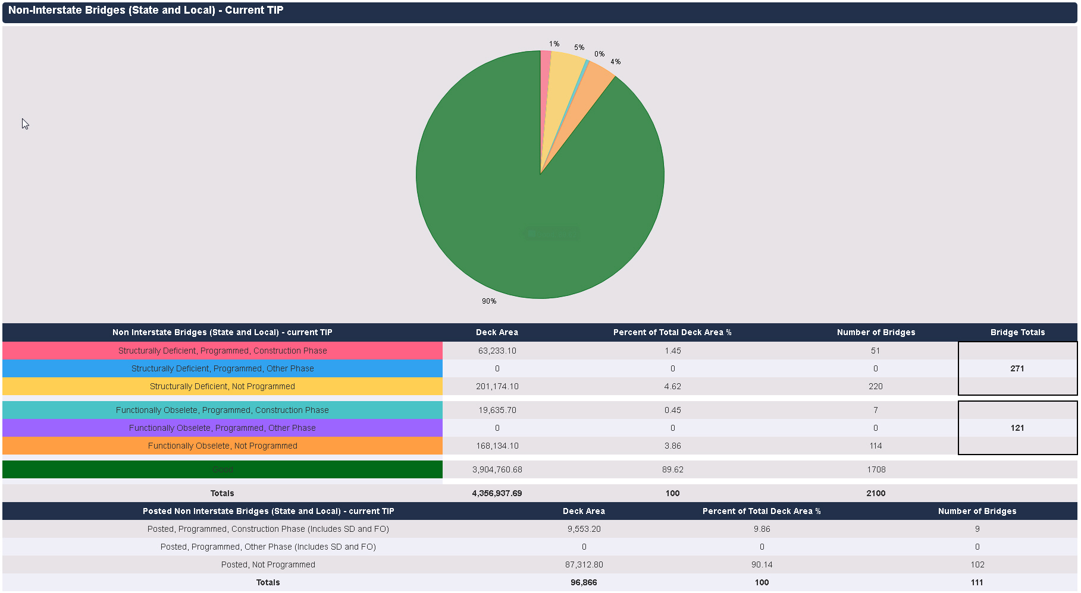
Task: Select blue Structurally Deficient, Programmed, Other Phase label
Action: (x=223, y=368)
